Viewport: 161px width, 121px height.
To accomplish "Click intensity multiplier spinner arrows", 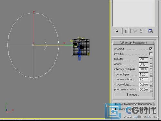I will coord(151,69).
